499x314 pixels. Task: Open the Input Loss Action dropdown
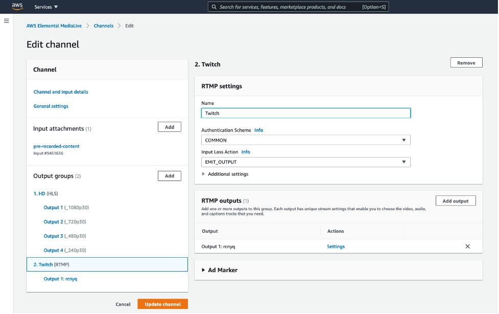coord(305,162)
